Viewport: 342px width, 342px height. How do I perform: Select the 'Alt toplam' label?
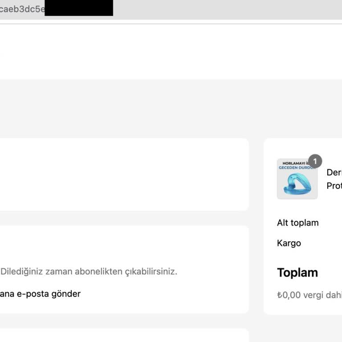tap(298, 223)
